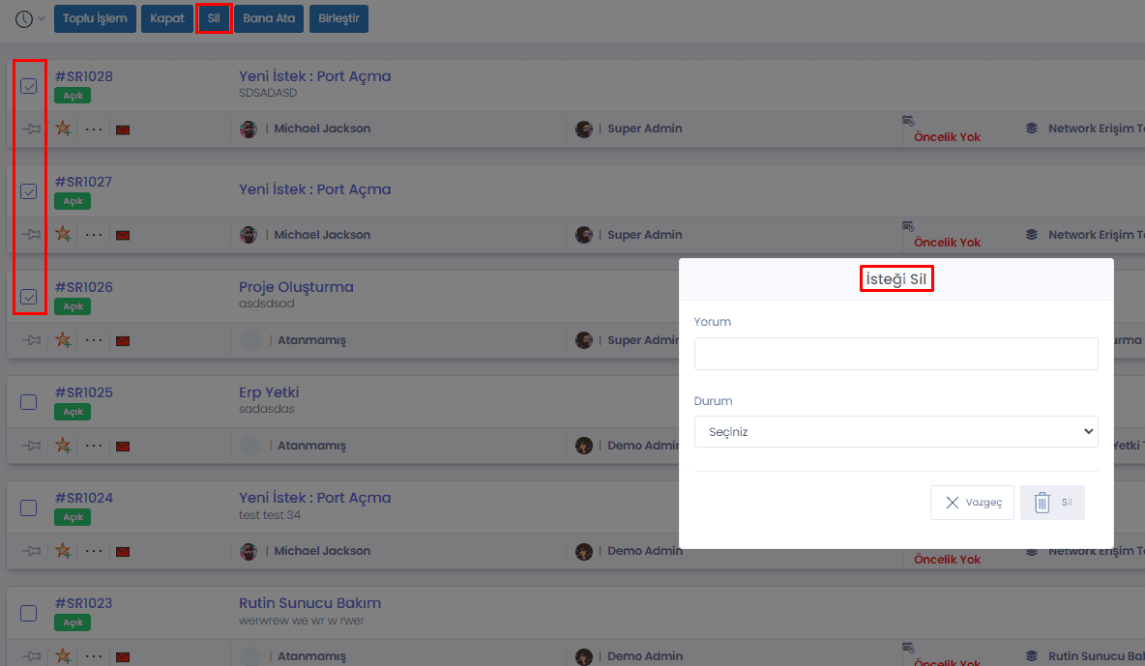Click the Bana Ata button
This screenshot has height=666, width=1145.
click(x=269, y=18)
